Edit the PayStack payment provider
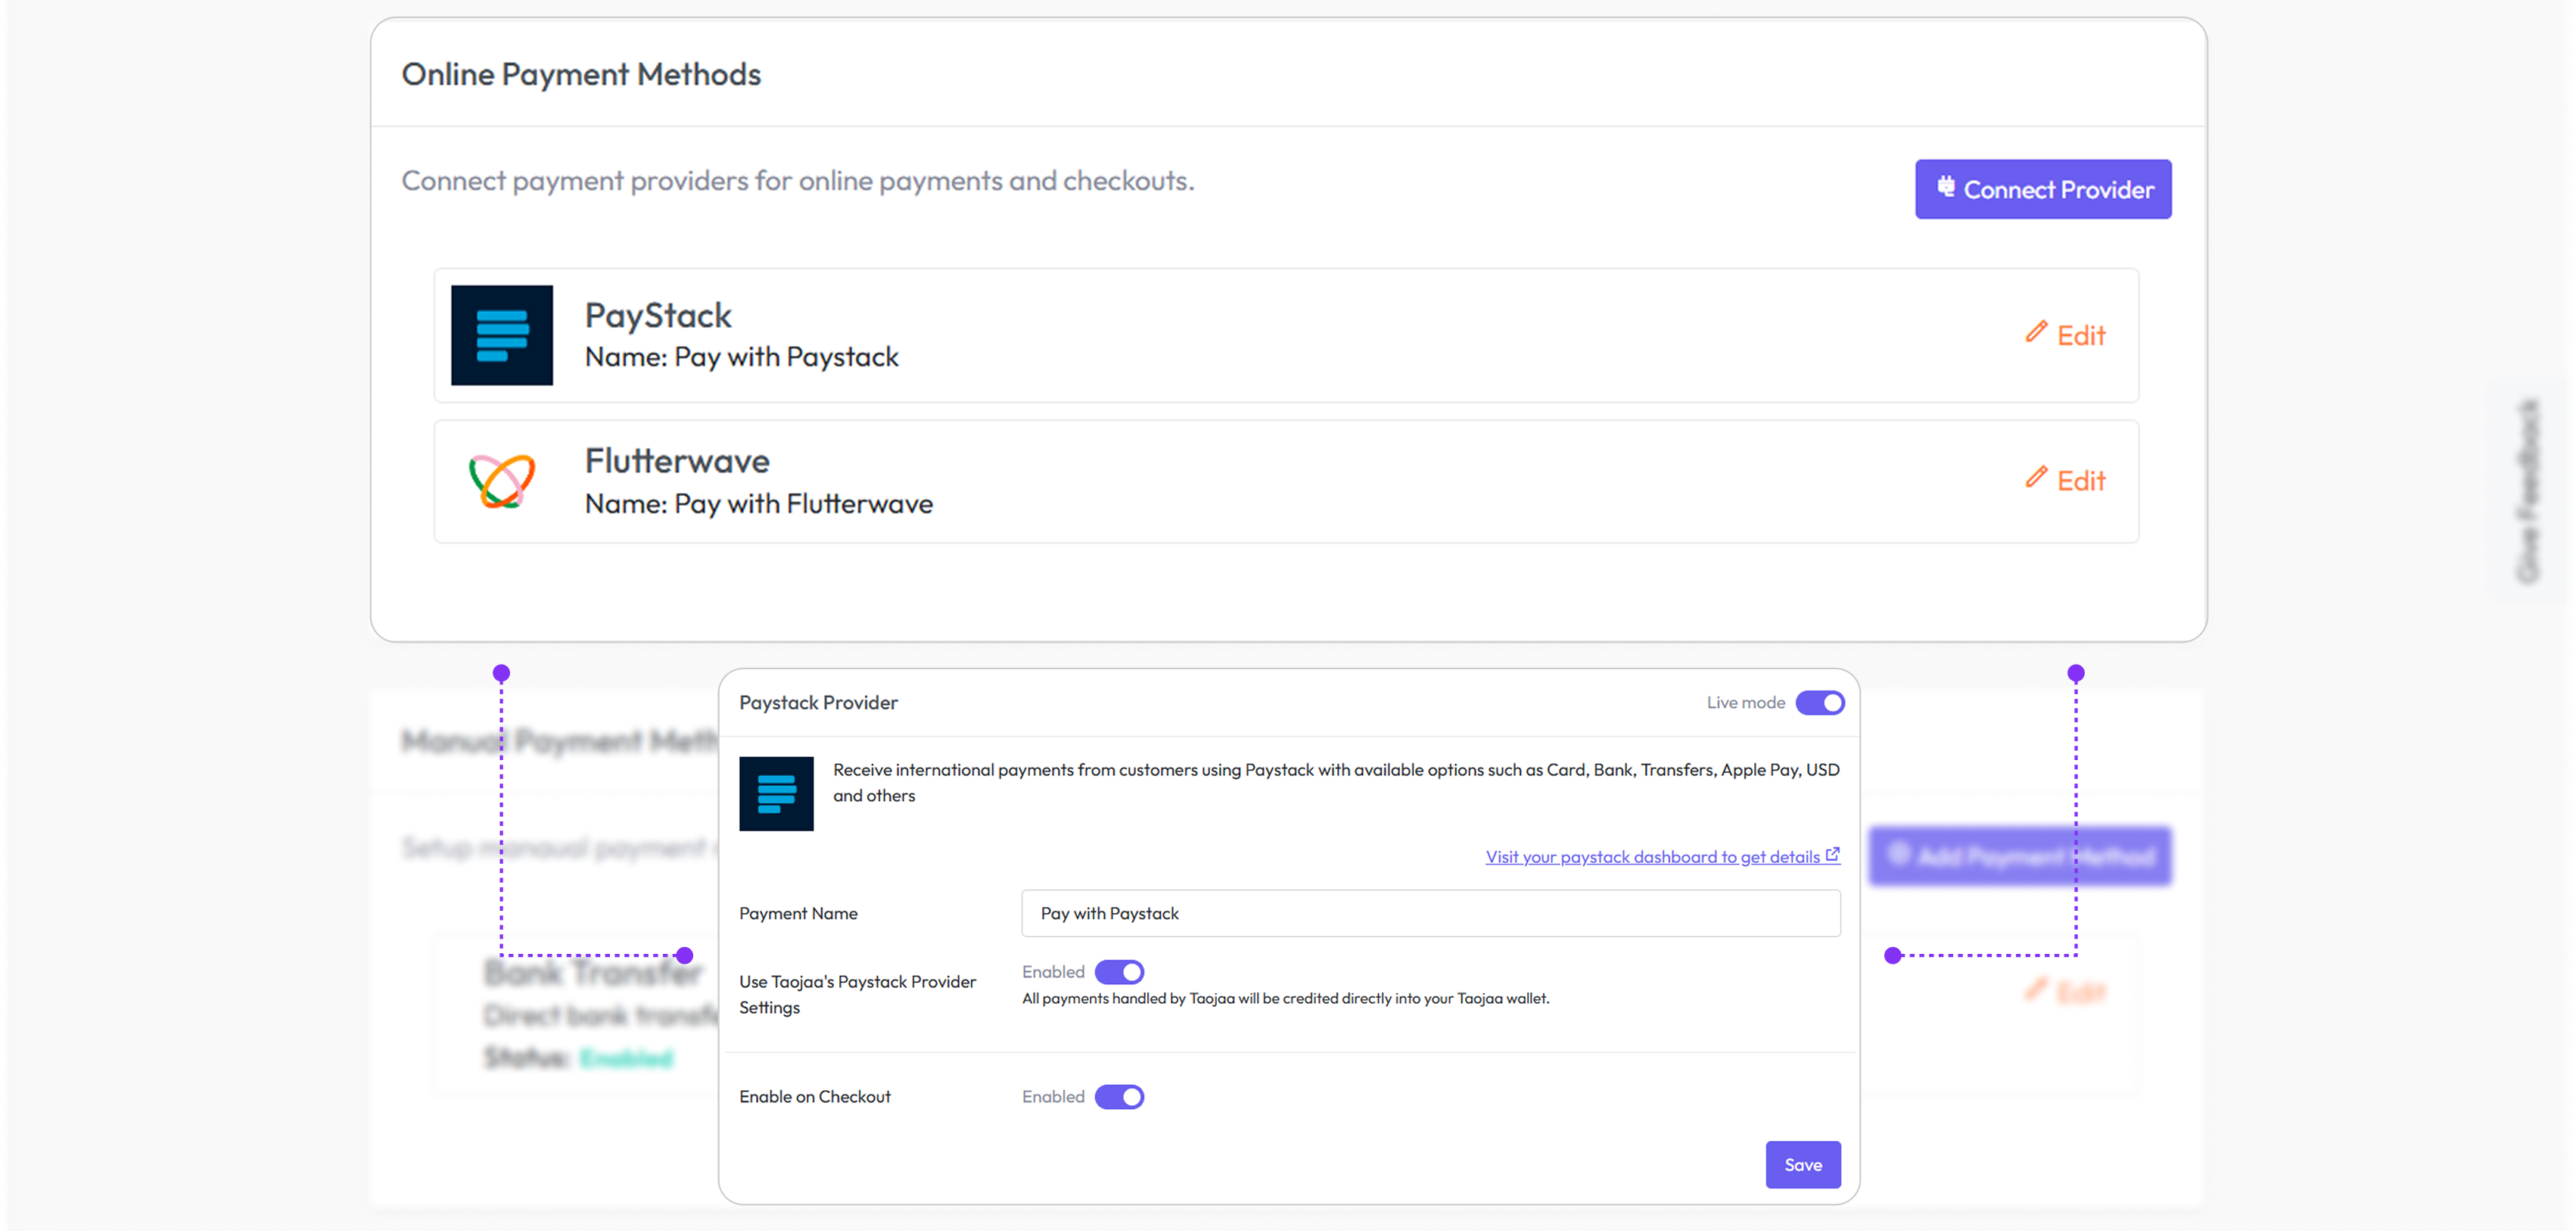This screenshot has height=1231, width=2576. [2080, 336]
